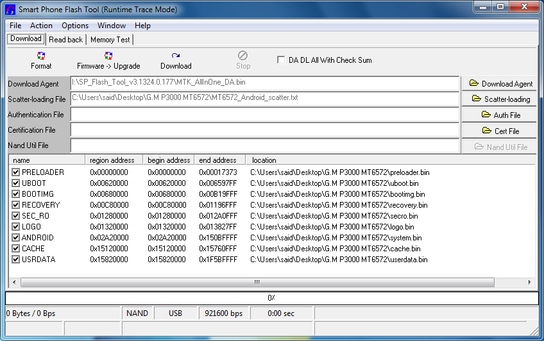Click the Download Agent path field

[265, 83]
